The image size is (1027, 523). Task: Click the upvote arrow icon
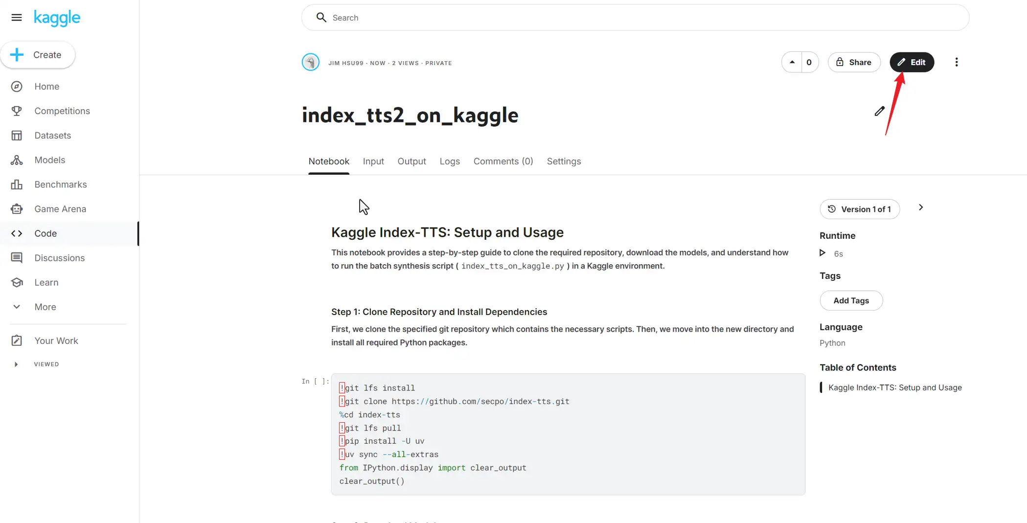(792, 62)
